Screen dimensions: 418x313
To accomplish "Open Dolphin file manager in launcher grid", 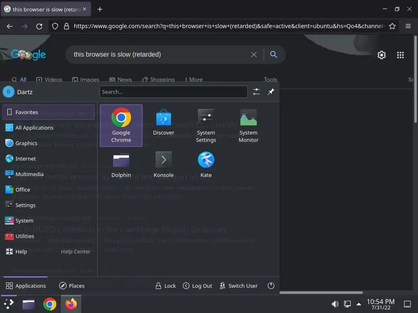I will [121, 165].
